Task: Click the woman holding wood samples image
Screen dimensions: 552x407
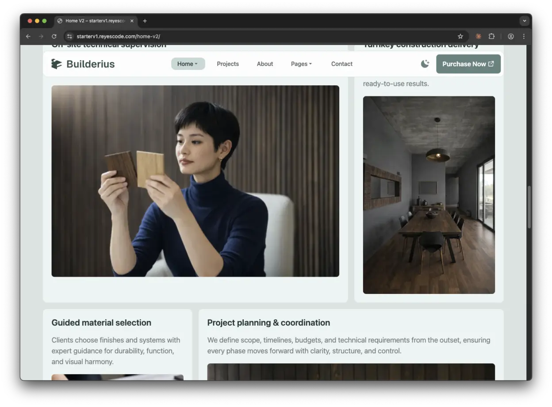Action: (x=195, y=181)
